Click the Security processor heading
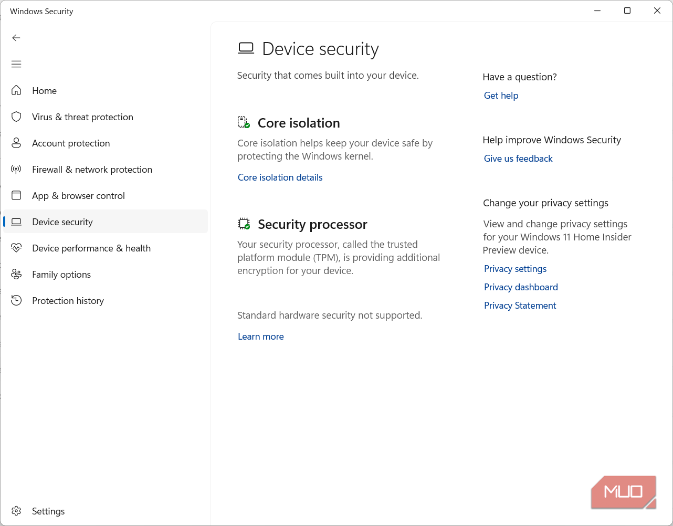Image resolution: width=673 pixels, height=526 pixels. (x=312, y=224)
